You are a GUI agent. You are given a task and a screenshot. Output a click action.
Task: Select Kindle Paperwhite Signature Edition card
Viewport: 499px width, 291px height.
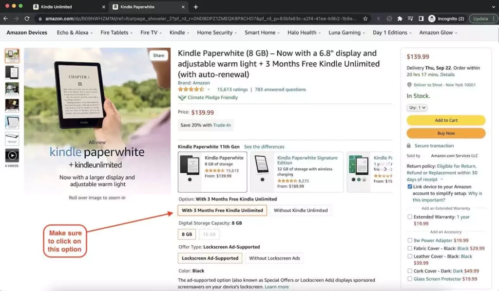point(297,172)
